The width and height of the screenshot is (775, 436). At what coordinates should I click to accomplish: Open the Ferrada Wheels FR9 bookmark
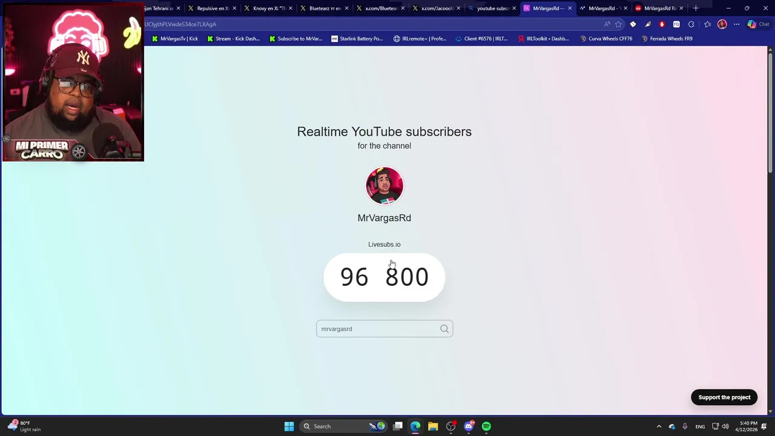667,39
